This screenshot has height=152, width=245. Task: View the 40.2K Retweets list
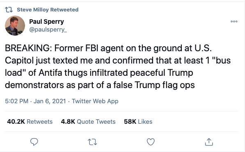click(30, 122)
